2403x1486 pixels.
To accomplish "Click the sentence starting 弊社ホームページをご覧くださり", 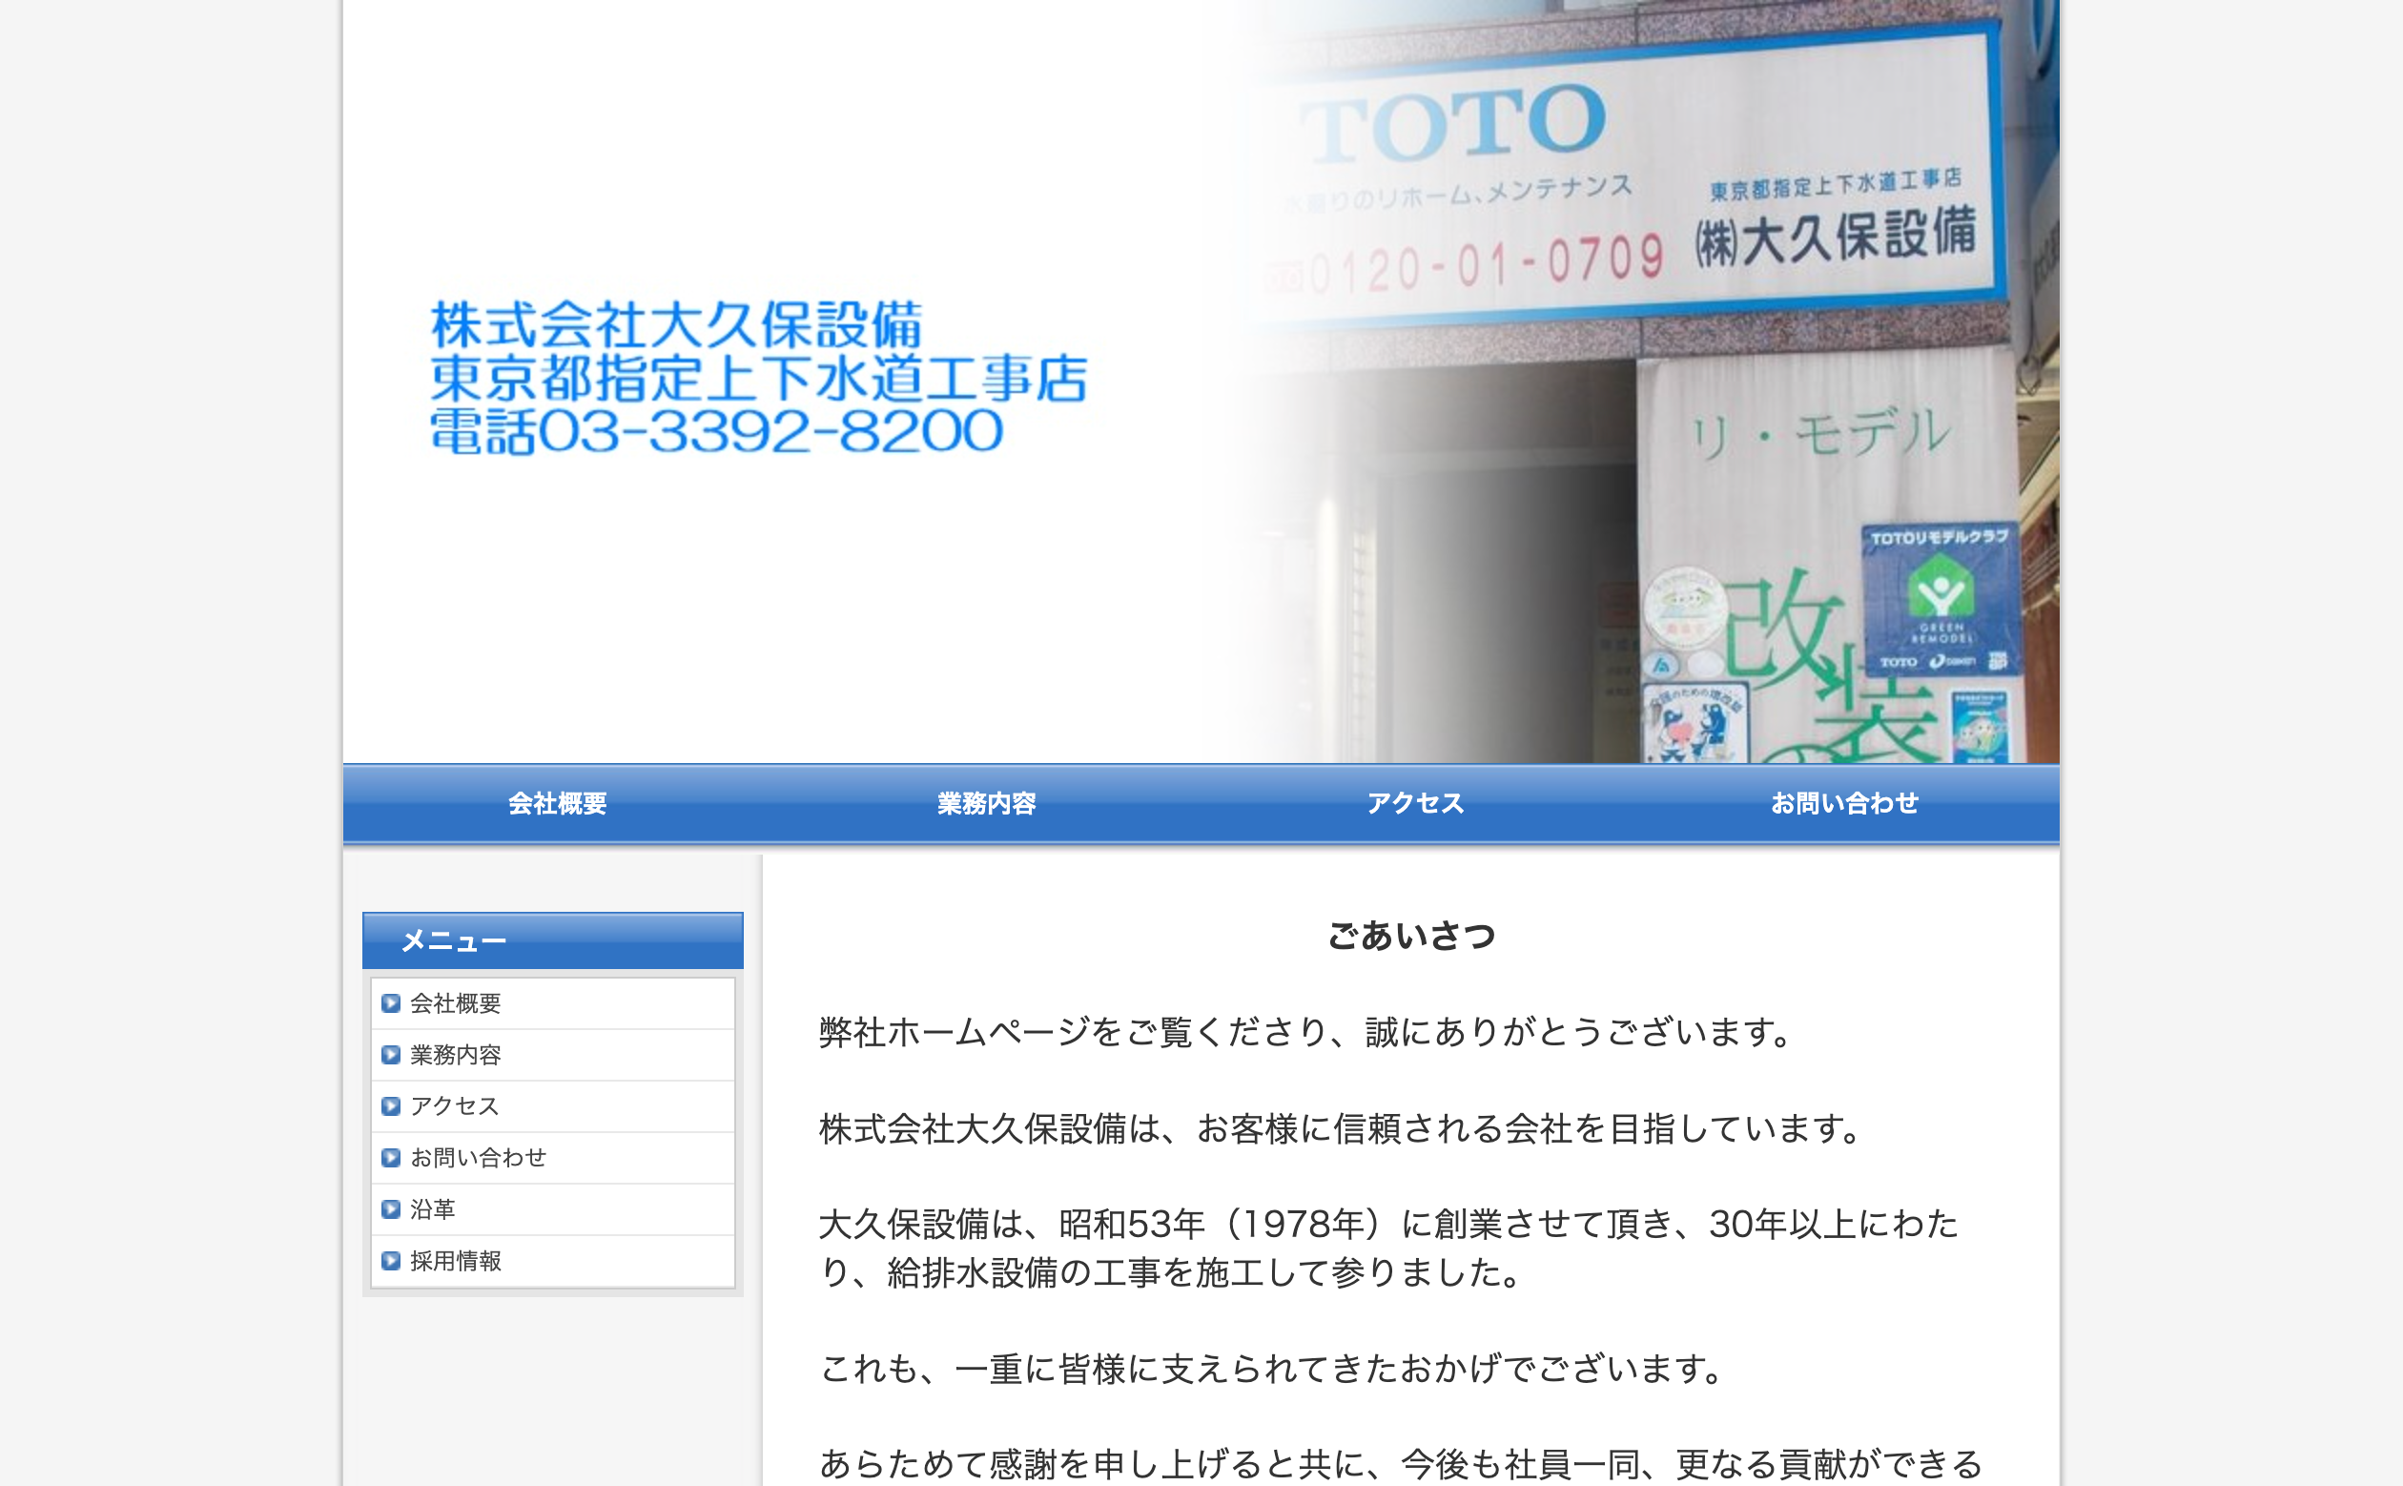I will [x=1307, y=1032].
